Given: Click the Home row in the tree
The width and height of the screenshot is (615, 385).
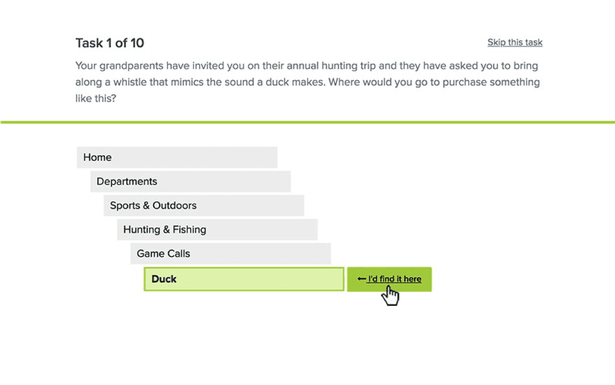Looking at the screenshot, I should 177,158.
